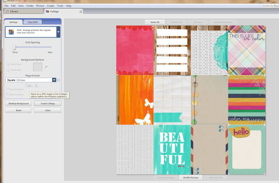Screen dimensions: 279x183
Task: Select the Use Image radio button
Action: [7, 69]
